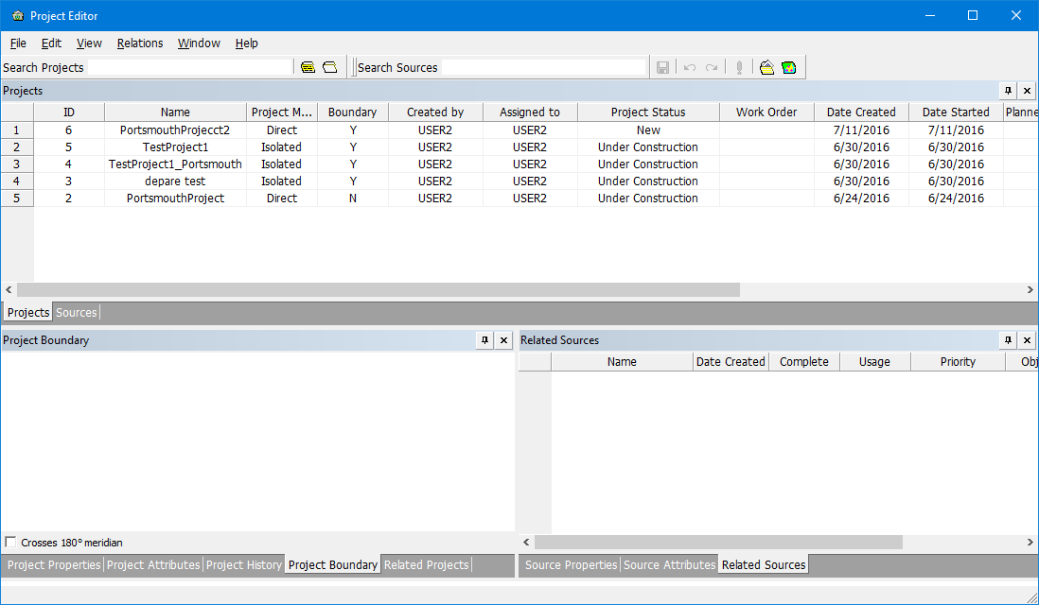Click the Redo arrow icon
Image resolution: width=1039 pixels, height=605 pixels.
coord(712,67)
